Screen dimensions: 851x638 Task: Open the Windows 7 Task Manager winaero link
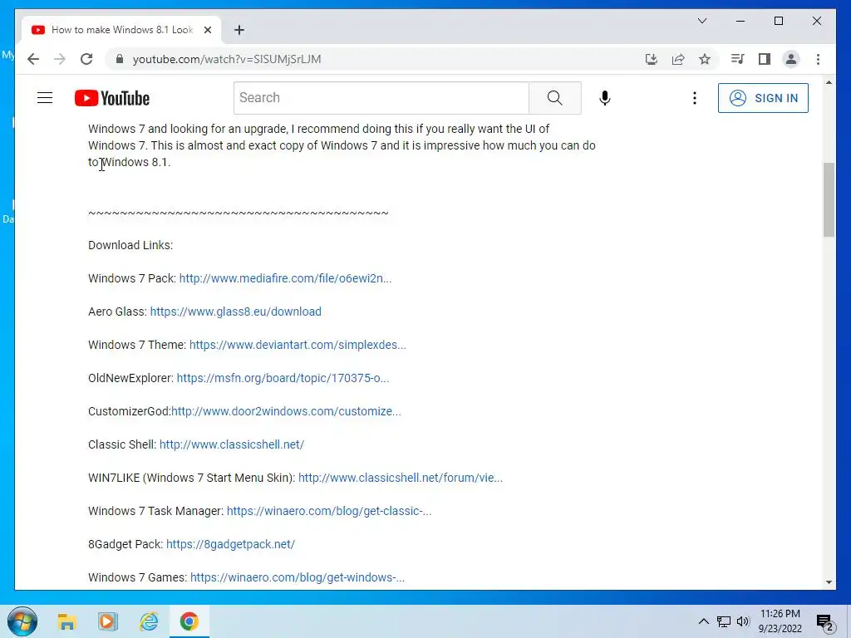pos(329,511)
